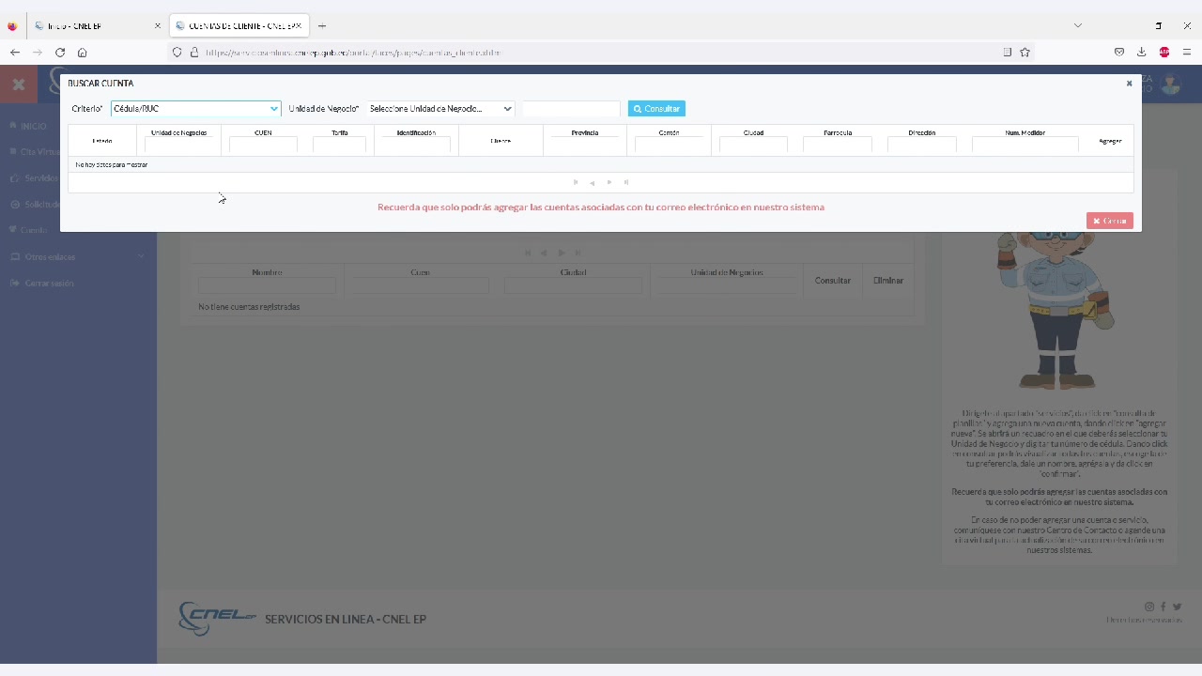
Task: List all open tabs
Action: click(x=1078, y=26)
